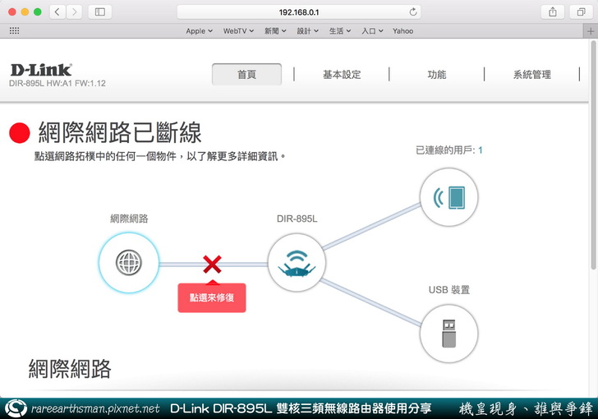Click the USB 裝置 label
The height and width of the screenshot is (419, 598).
(448, 290)
